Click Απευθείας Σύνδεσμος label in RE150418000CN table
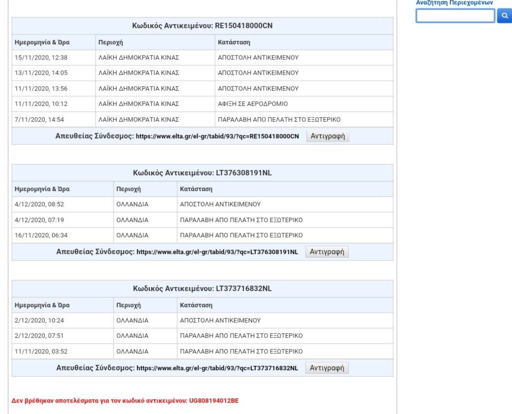This screenshot has width=512, height=414. [x=95, y=136]
